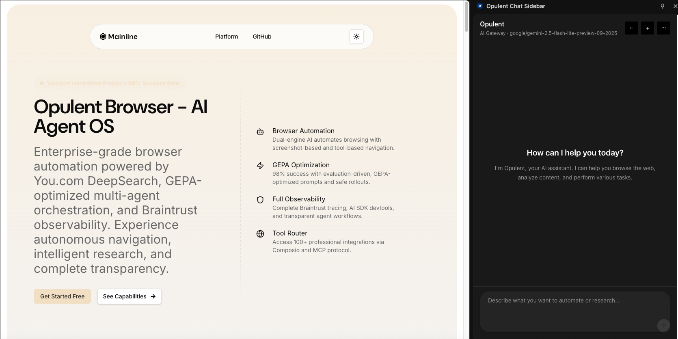Image resolution: width=678 pixels, height=339 pixels.
Task: Click the "Access 100+ professional integrations" description
Action: click(x=328, y=246)
